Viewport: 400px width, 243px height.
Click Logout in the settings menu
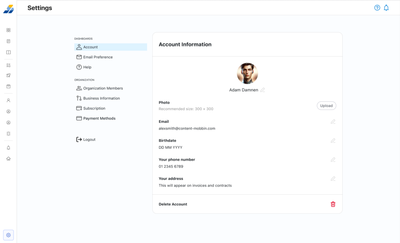(89, 140)
